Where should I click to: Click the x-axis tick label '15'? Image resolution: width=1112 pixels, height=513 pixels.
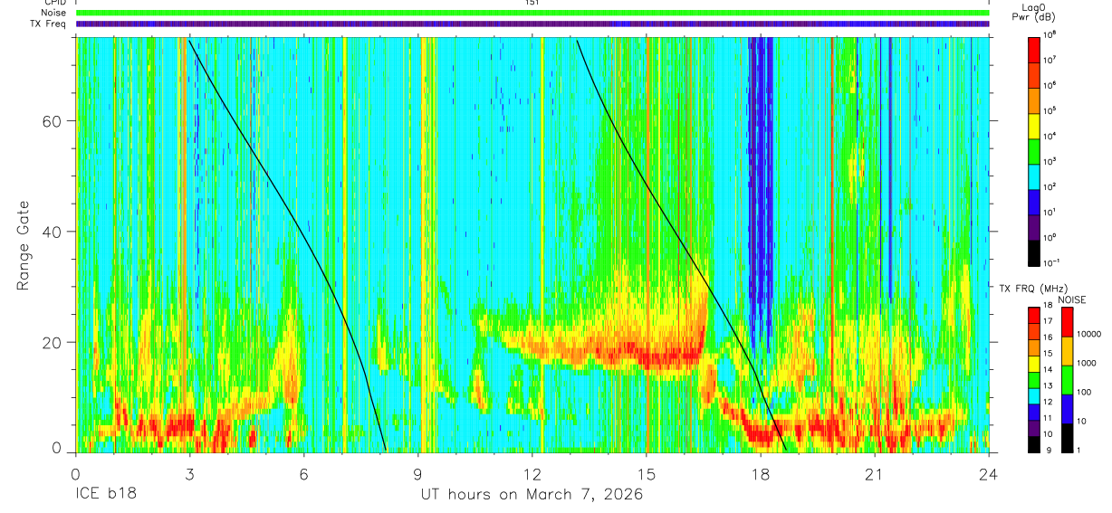647,473
